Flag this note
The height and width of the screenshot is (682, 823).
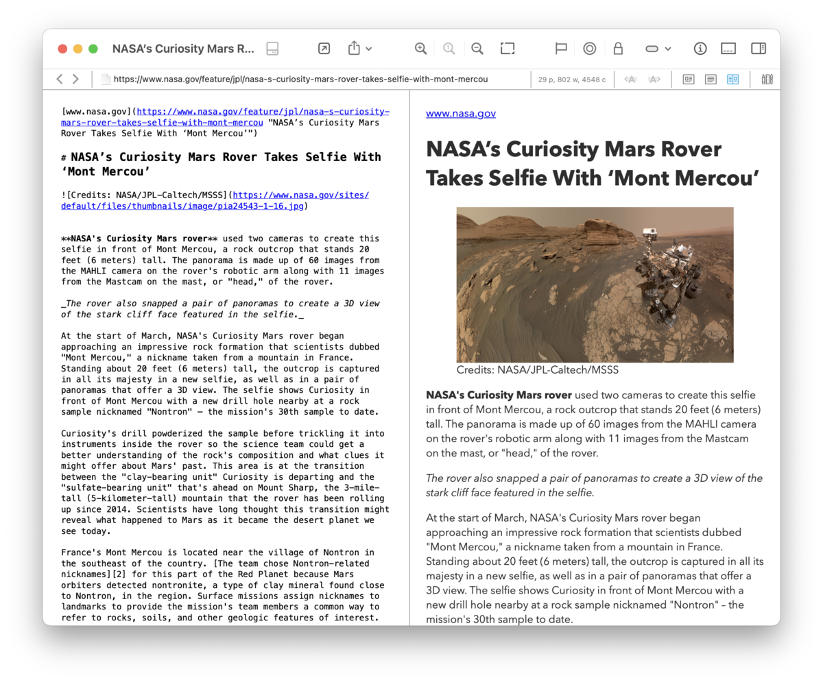[561, 49]
